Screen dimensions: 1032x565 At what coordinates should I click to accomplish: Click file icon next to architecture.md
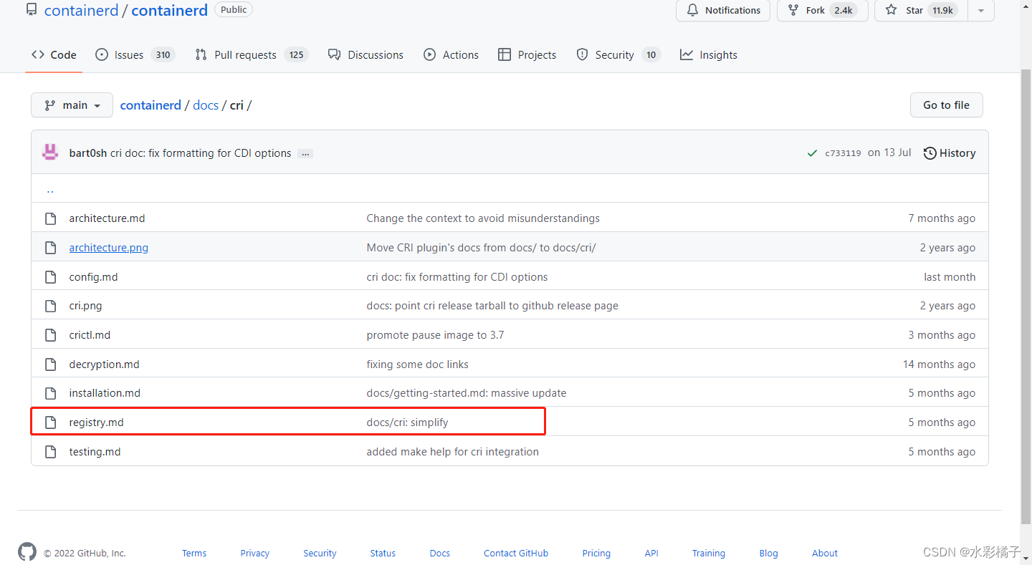tap(50, 218)
